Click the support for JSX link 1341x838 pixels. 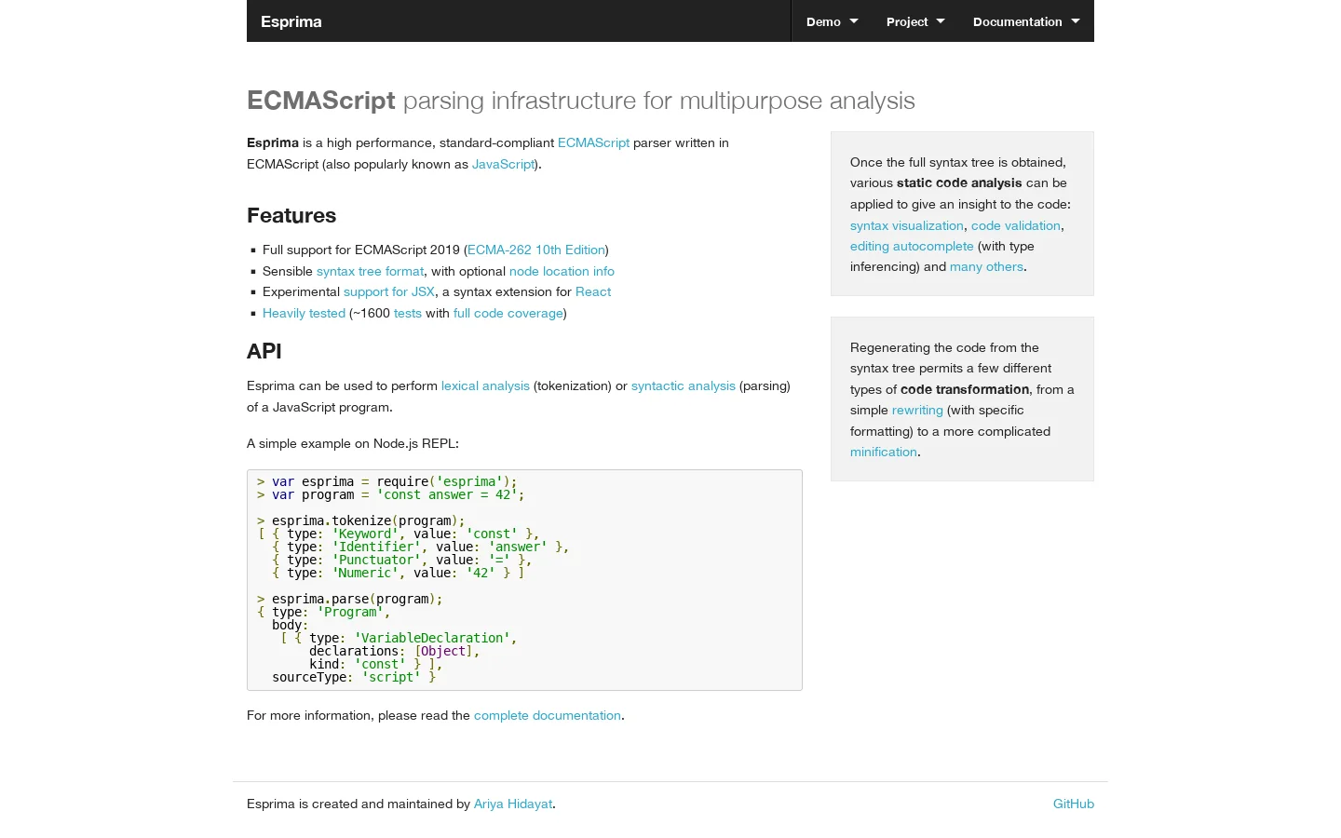pyautogui.click(x=389, y=291)
